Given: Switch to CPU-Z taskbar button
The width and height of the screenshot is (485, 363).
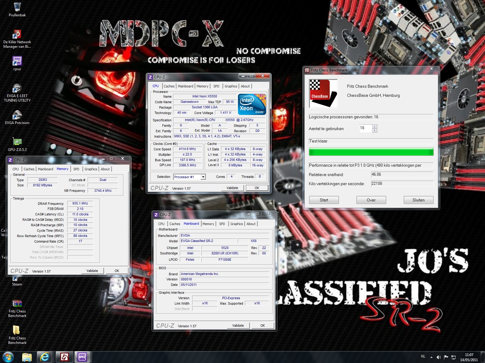Looking at the screenshot, I should tap(82, 357).
